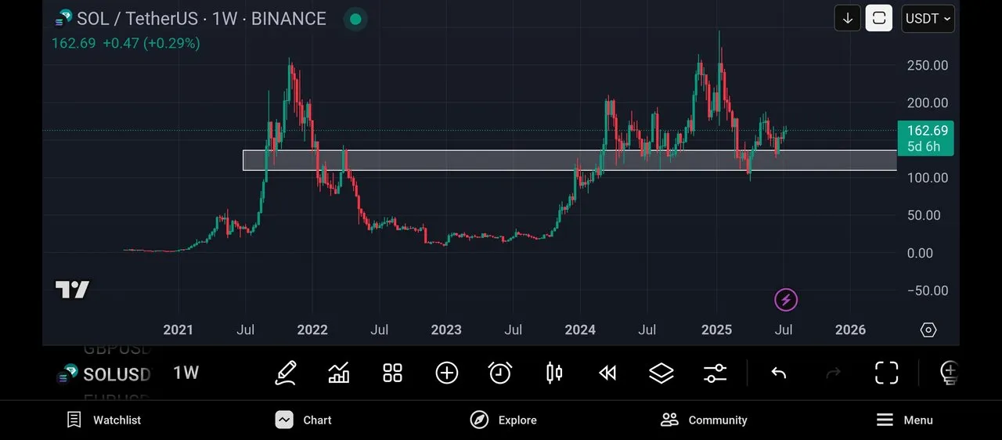
Task: Tap the add symbol plus icon
Action: [x=446, y=373]
